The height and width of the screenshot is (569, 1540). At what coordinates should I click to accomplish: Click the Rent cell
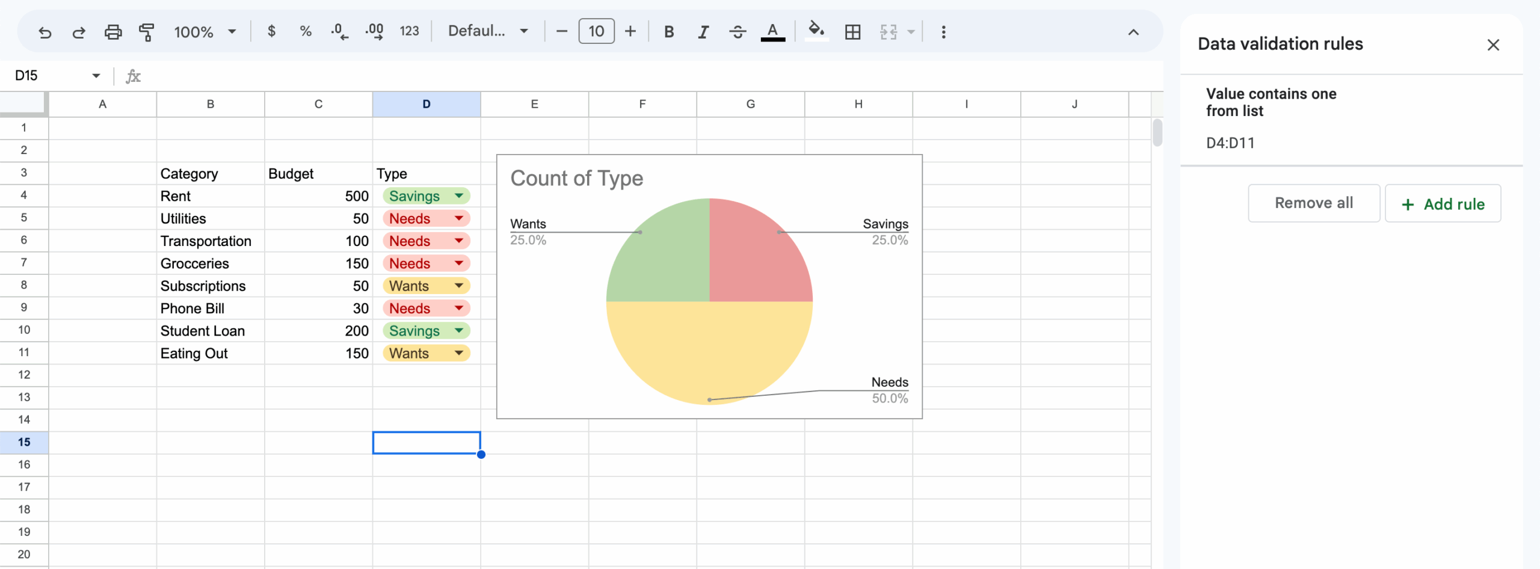click(x=211, y=196)
